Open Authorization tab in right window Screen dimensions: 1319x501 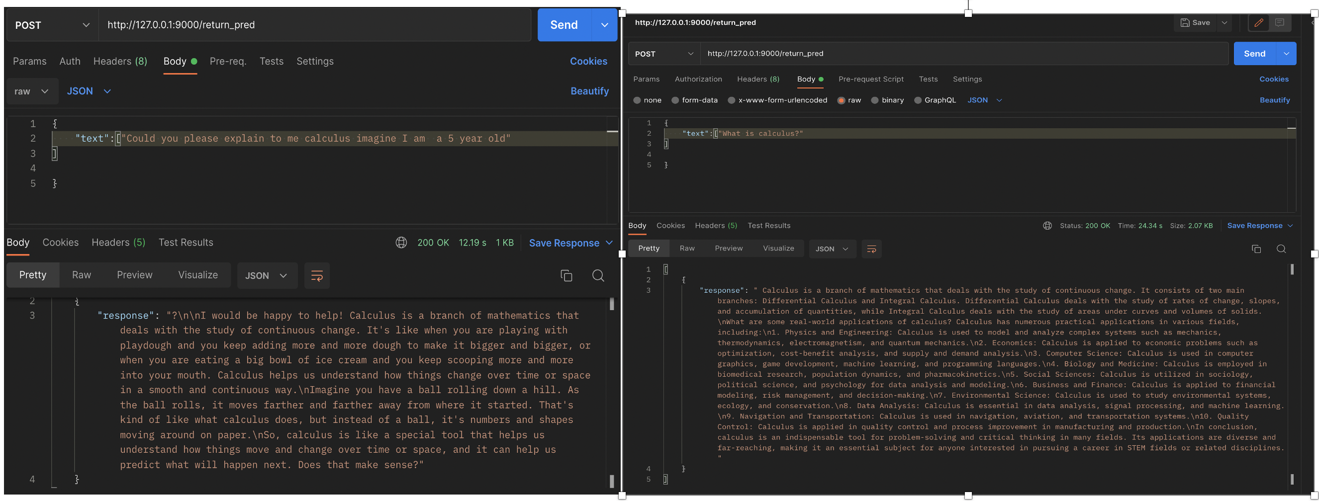[x=698, y=79]
